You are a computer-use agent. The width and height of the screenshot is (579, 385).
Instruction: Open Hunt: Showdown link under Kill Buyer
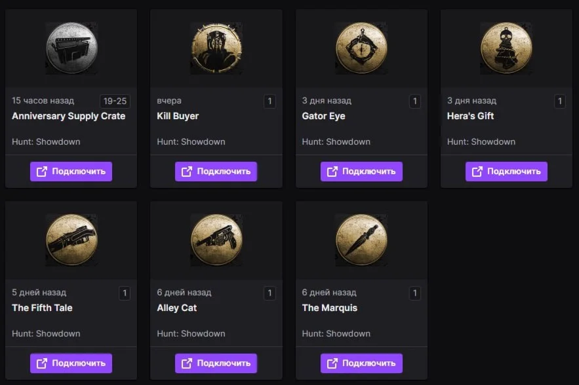[x=191, y=141]
